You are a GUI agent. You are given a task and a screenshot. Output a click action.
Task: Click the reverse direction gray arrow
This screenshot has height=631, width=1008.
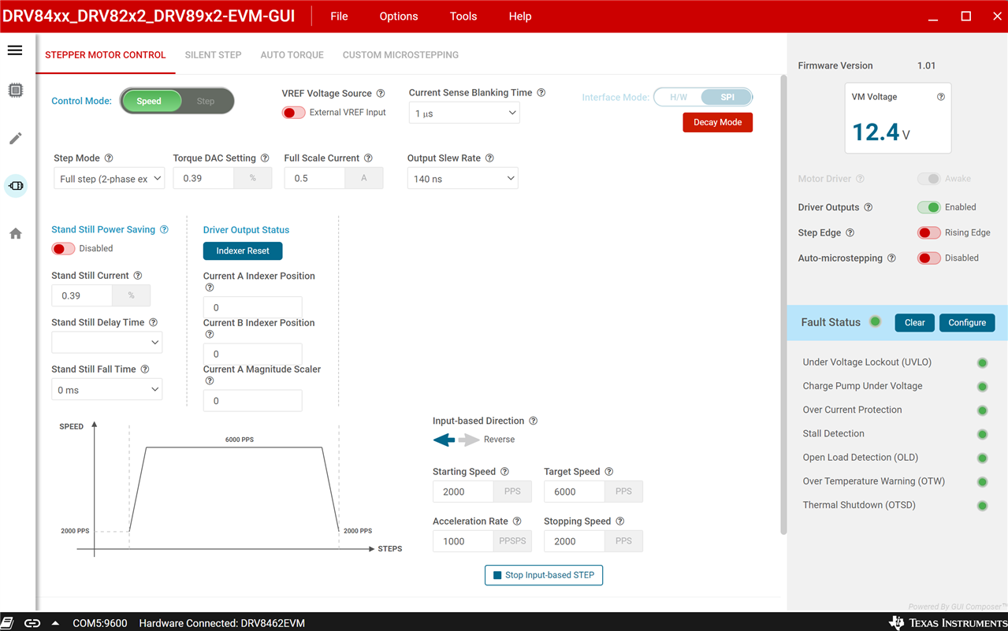(x=469, y=440)
